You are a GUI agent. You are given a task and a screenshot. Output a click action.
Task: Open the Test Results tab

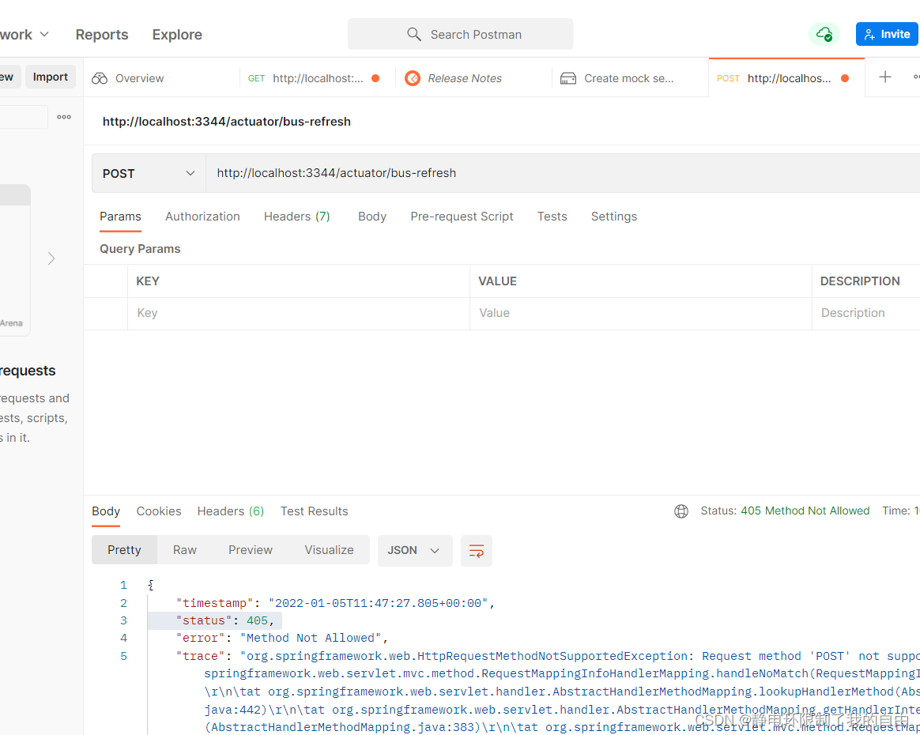[314, 511]
